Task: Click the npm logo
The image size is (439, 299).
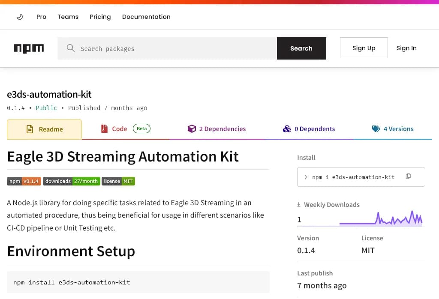Action: (x=29, y=48)
